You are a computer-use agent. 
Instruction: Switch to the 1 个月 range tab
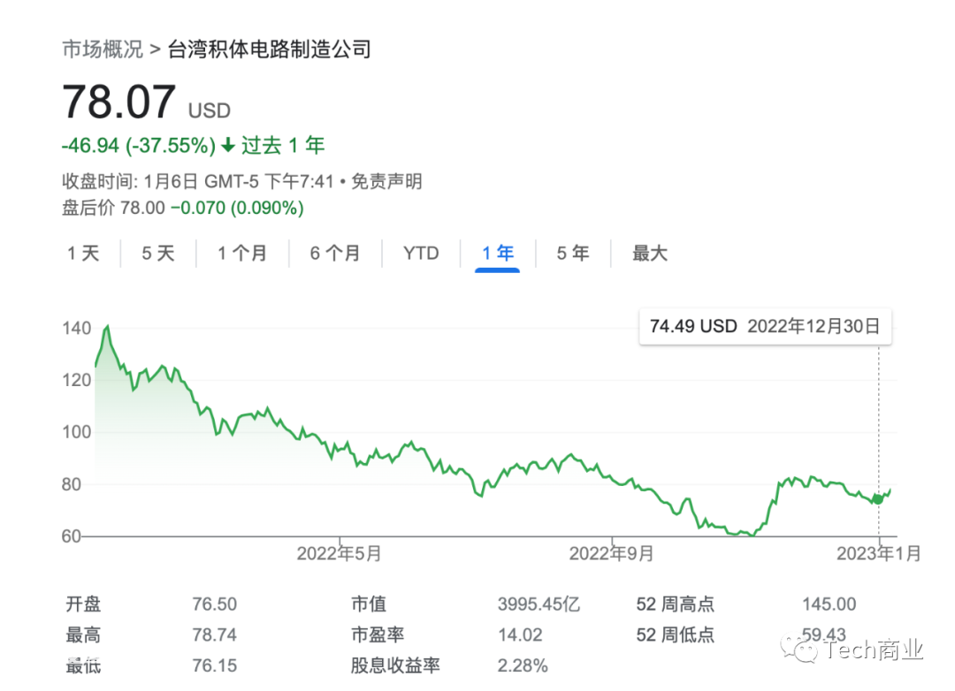[x=242, y=254]
